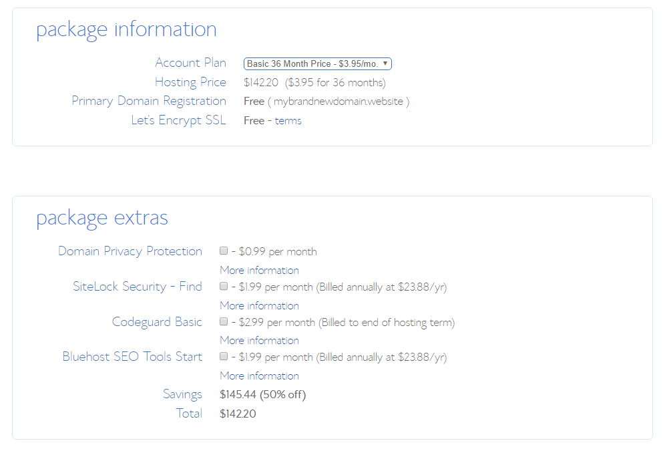Click the Total amount $142.20

pos(238,414)
